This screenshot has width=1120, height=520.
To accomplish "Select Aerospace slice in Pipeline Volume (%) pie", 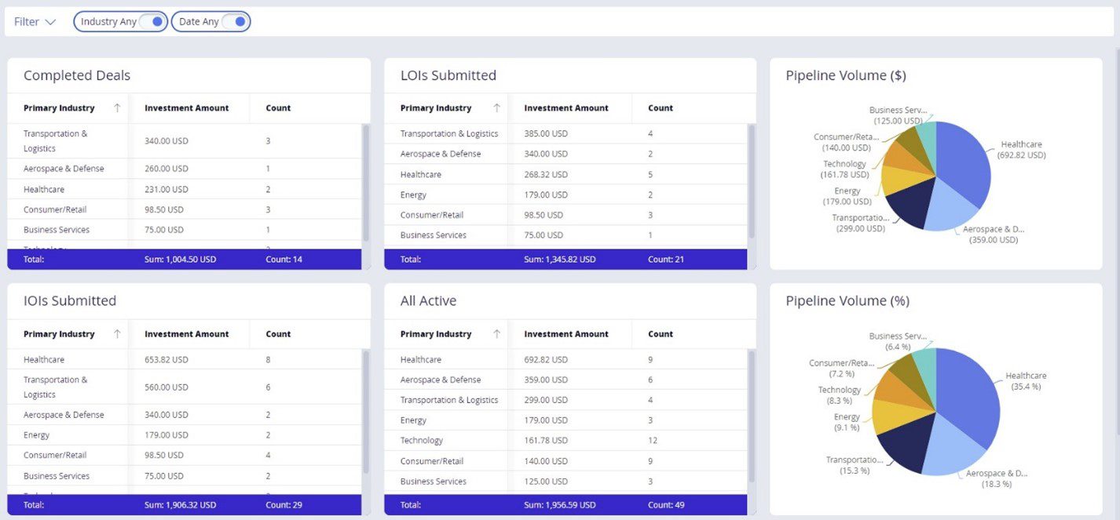I will pyautogui.click(x=954, y=453).
